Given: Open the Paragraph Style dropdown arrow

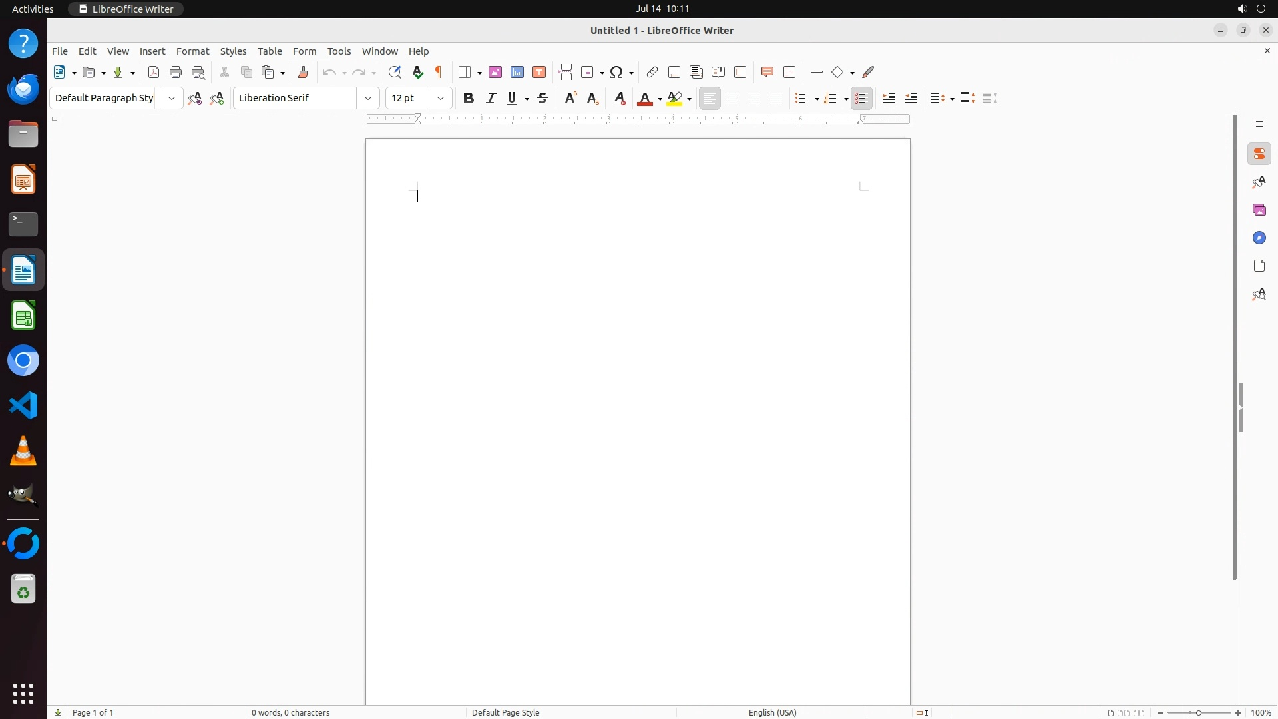Looking at the screenshot, I should 172,98.
